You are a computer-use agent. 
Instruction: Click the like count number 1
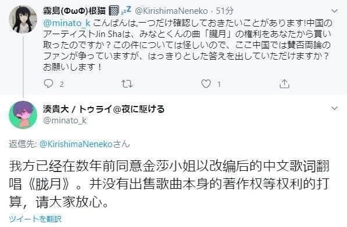(x=219, y=84)
